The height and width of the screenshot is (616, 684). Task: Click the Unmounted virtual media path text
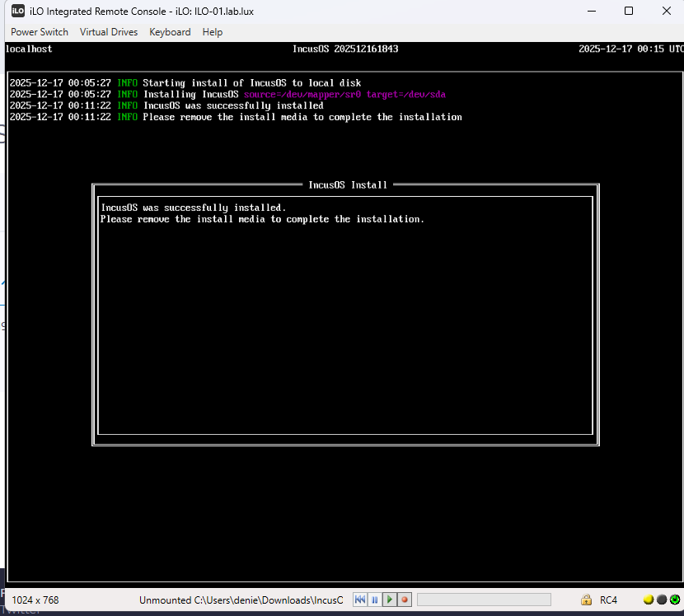click(x=241, y=600)
